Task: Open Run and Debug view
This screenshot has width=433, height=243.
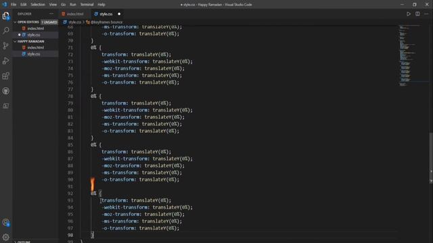Action: [x=6, y=61]
